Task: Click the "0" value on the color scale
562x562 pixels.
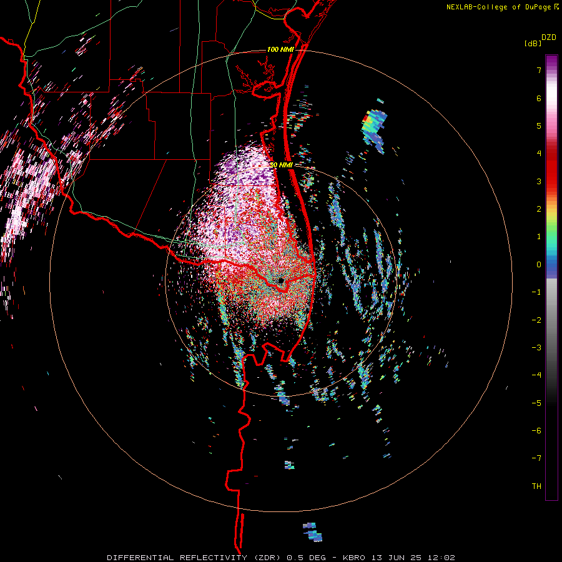Action: click(x=539, y=265)
